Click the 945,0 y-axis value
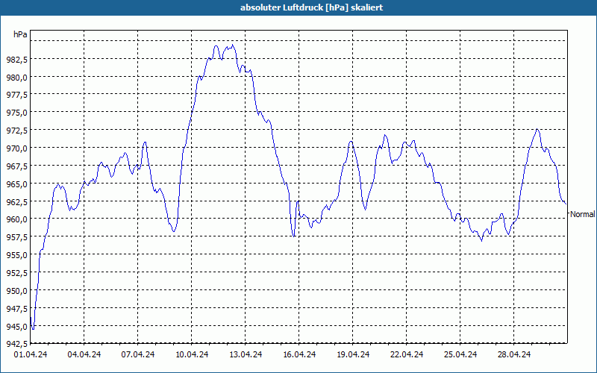597x373 pixels. [x=16, y=327]
